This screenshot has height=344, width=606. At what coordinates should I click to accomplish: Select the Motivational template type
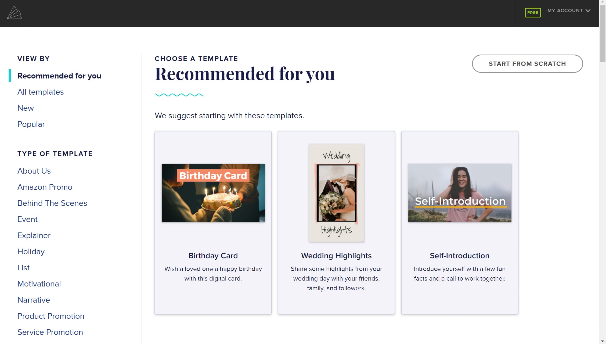click(x=39, y=284)
